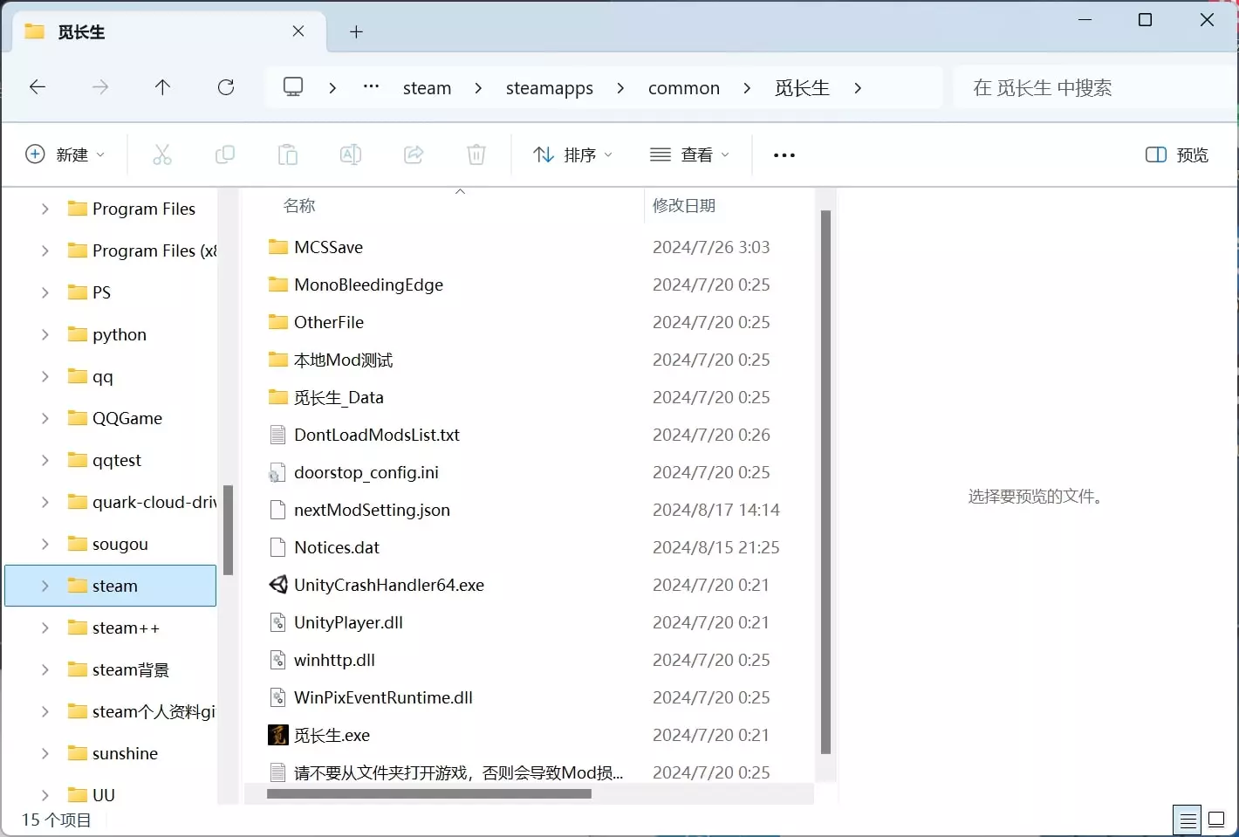Click the 在 觅长生 中搜索 search box

(1095, 87)
